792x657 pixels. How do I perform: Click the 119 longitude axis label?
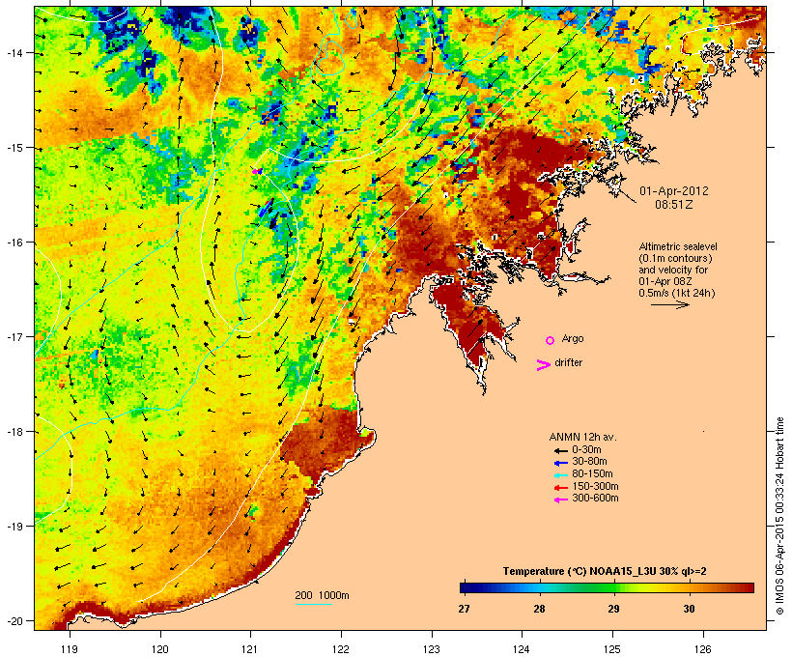(70, 649)
